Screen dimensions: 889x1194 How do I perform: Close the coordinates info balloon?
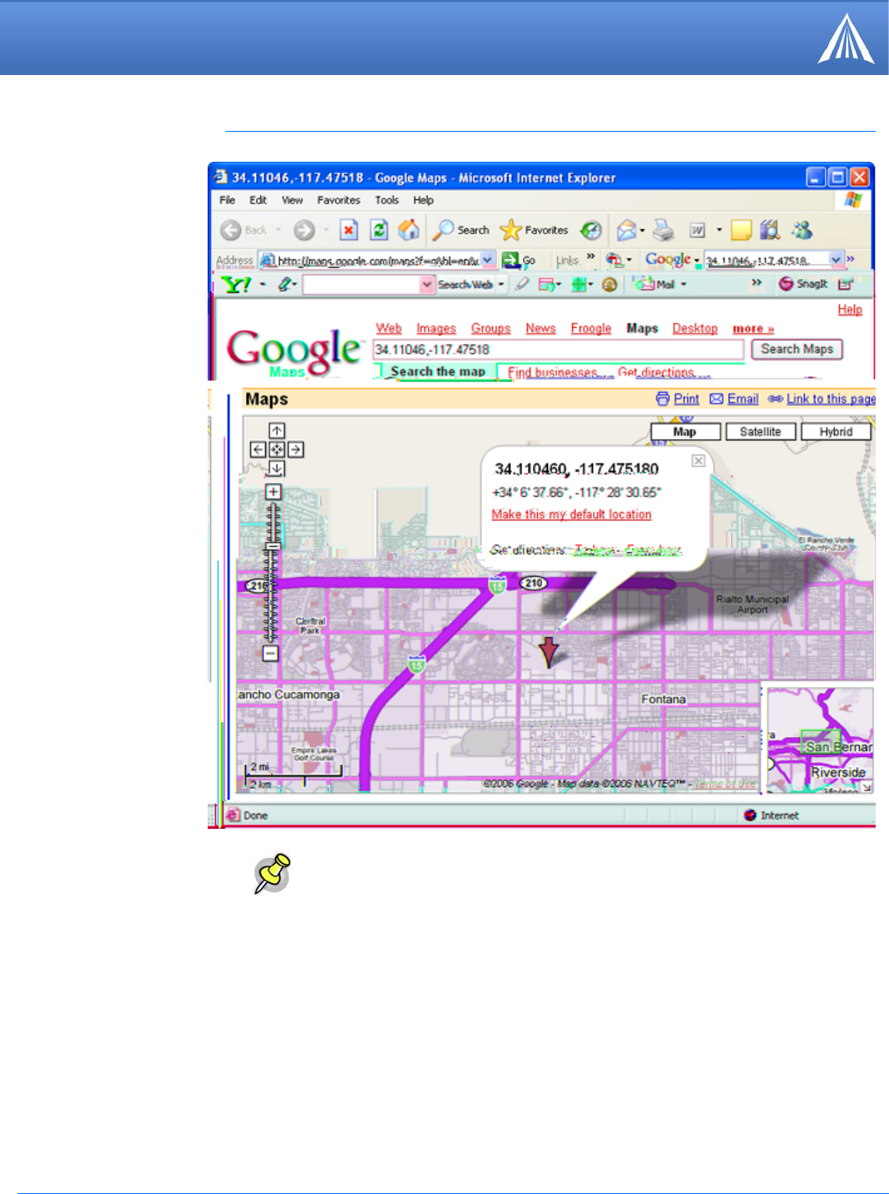[x=699, y=461]
